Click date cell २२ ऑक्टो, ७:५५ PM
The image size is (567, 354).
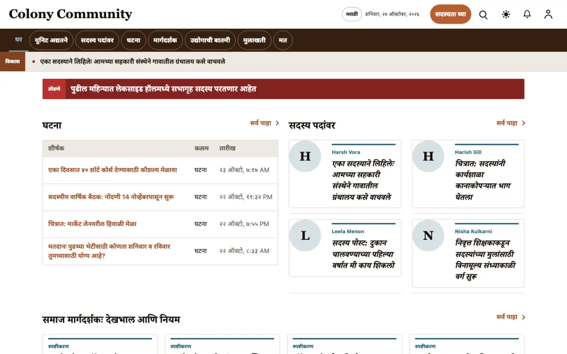[x=244, y=224]
